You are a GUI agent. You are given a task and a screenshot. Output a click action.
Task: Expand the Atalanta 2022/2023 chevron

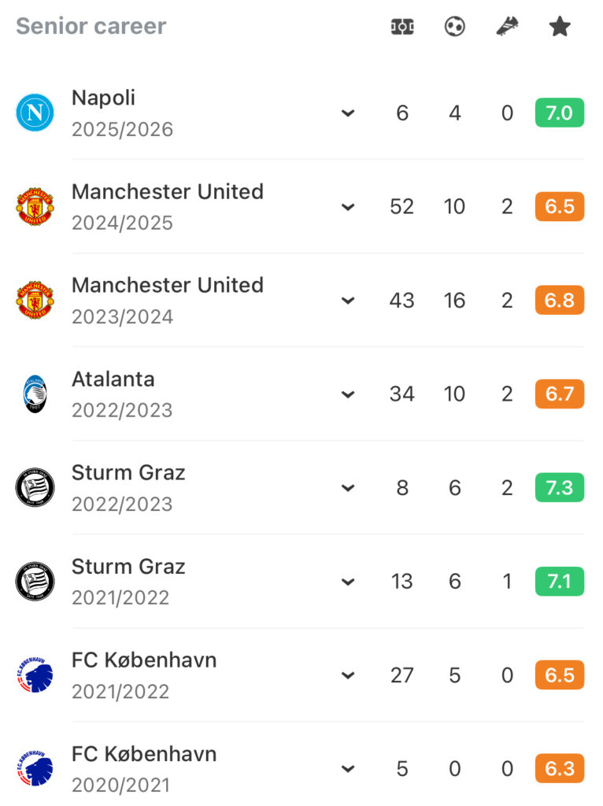point(348,394)
